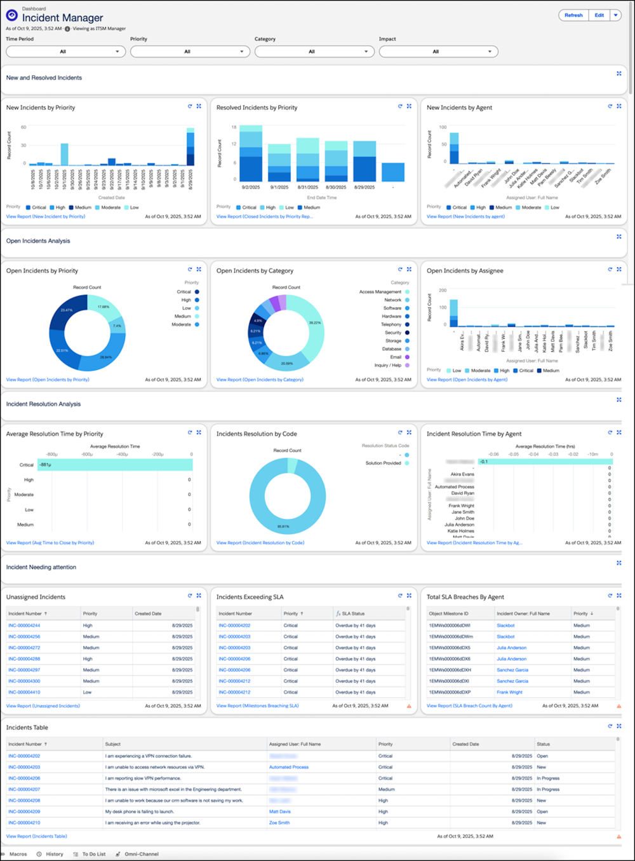Click the warning icon in Incidents Exceeding SLA
Image resolution: width=635 pixels, height=861 pixels.
coord(409,706)
